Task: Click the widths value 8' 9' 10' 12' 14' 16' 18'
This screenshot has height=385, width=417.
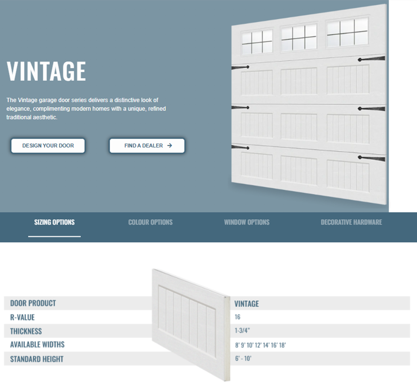Action: [260, 345]
